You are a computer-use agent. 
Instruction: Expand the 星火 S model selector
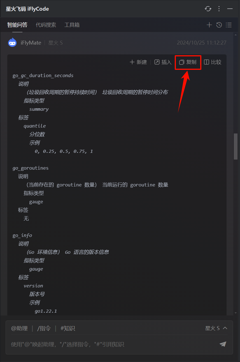coord(216,328)
